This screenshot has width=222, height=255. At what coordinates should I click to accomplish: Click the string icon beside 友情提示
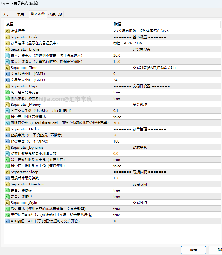[x=7, y=31]
